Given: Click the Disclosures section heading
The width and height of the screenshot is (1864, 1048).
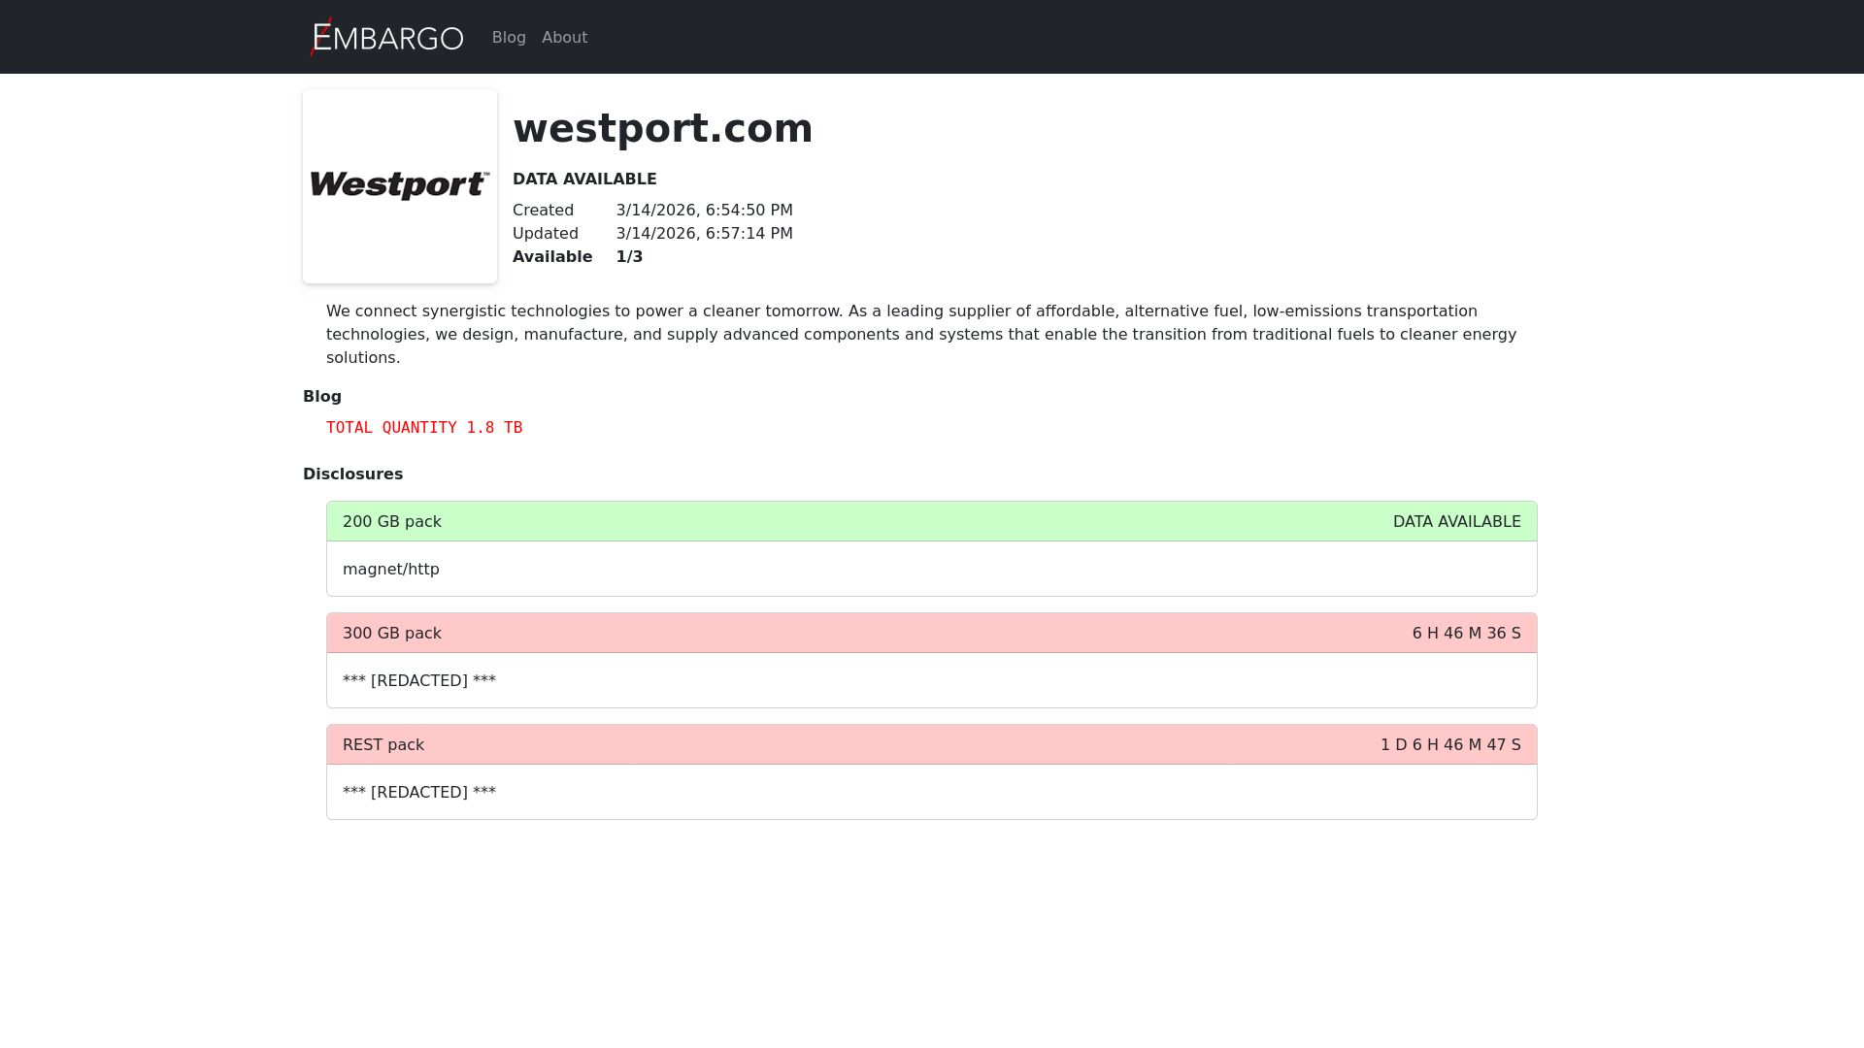Looking at the screenshot, I should pos(352,474).
